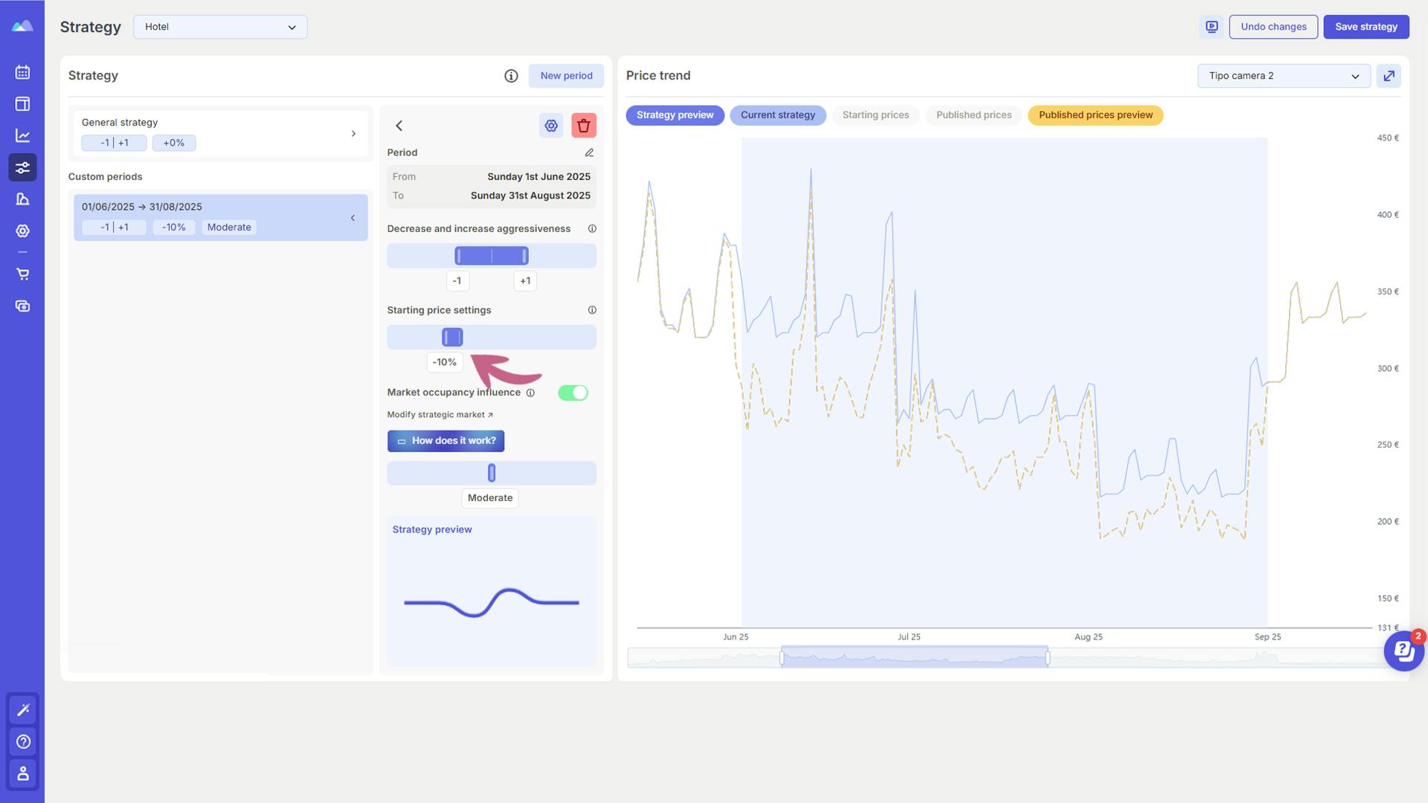1428x803 pixels.
Task: Click How does it work? button
Action: 446,440
